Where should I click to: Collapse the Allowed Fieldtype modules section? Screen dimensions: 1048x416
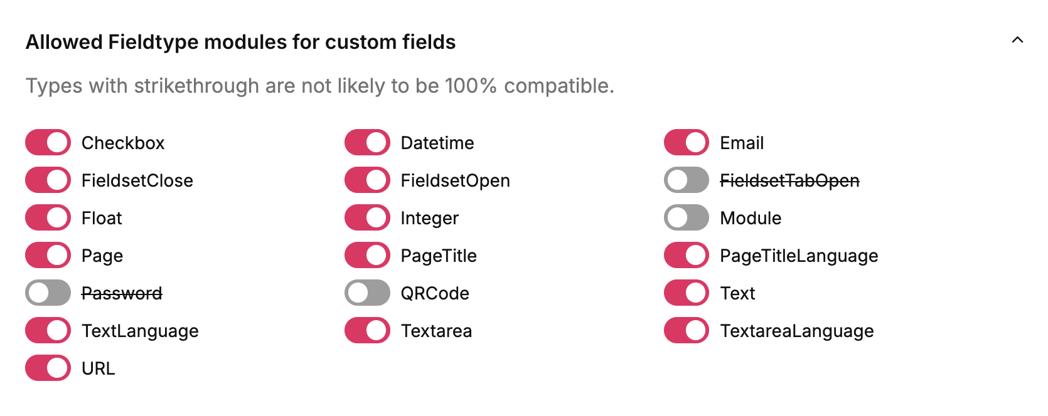pos(1017,40)
